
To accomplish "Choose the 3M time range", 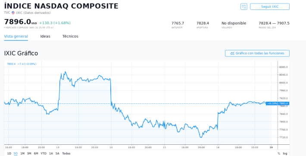I will coord(29,153).
